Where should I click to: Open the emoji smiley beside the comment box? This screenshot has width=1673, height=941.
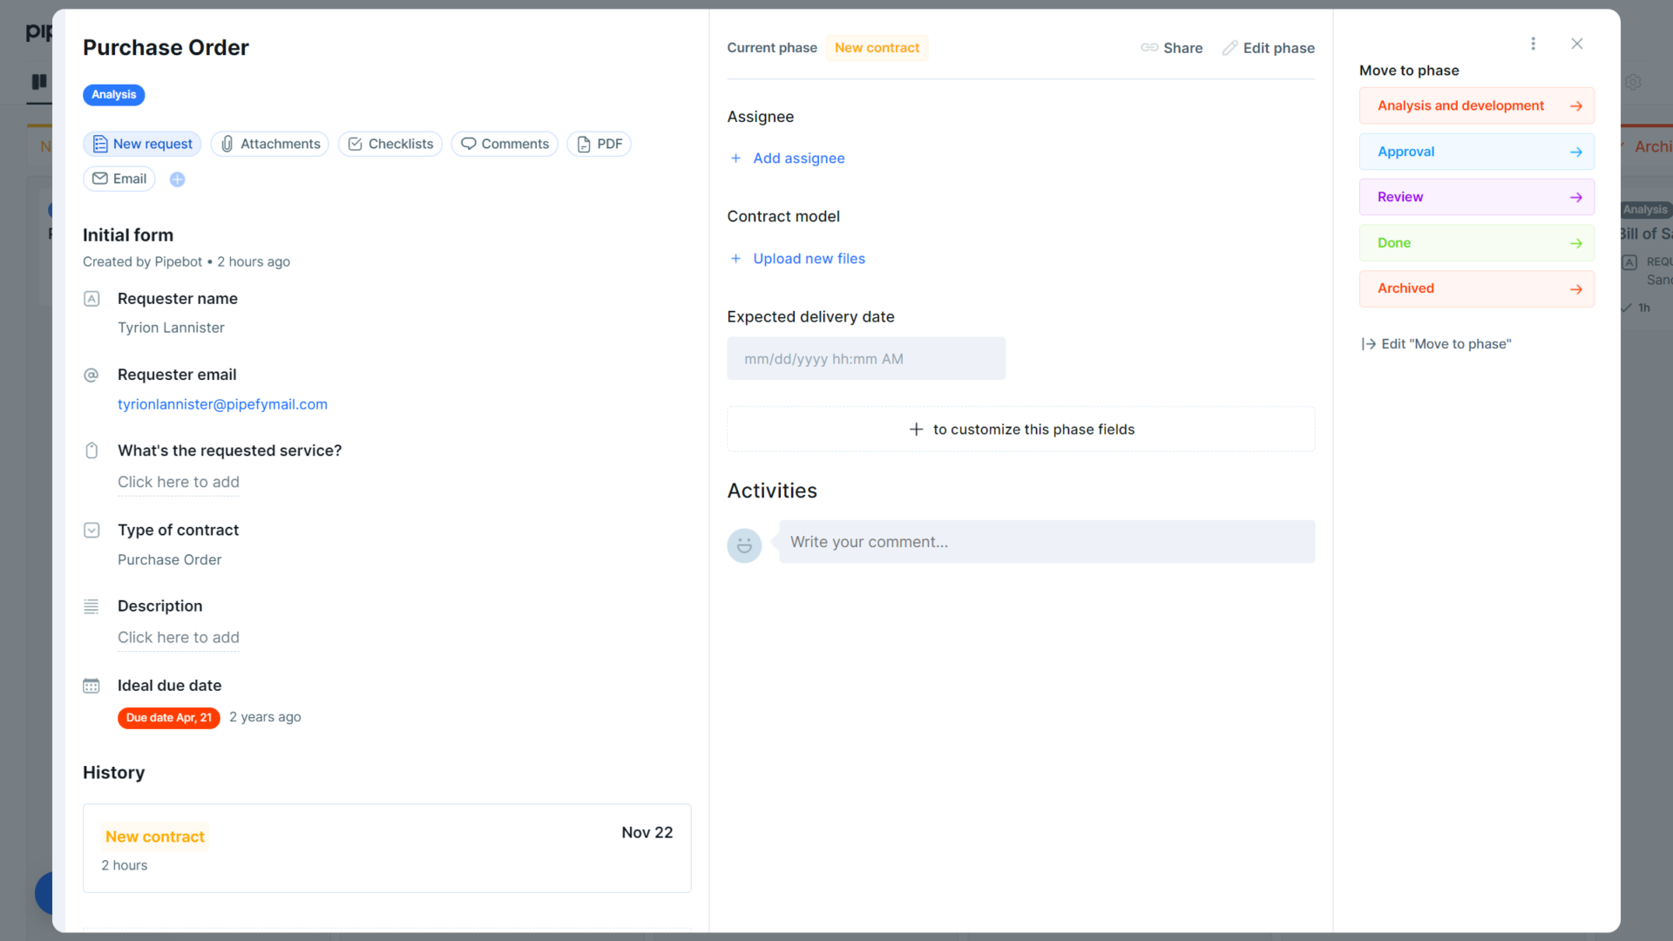744,545
